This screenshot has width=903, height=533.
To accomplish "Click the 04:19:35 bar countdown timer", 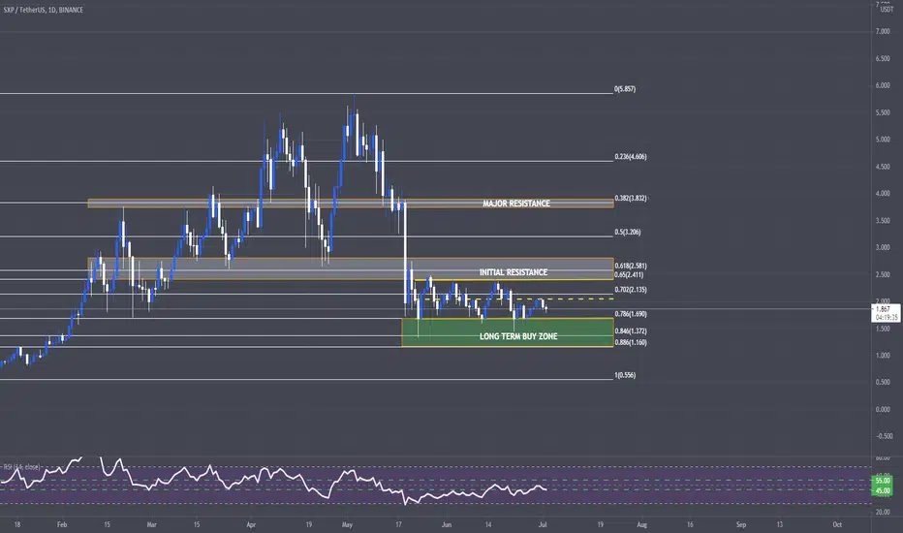I will (886, 318).
